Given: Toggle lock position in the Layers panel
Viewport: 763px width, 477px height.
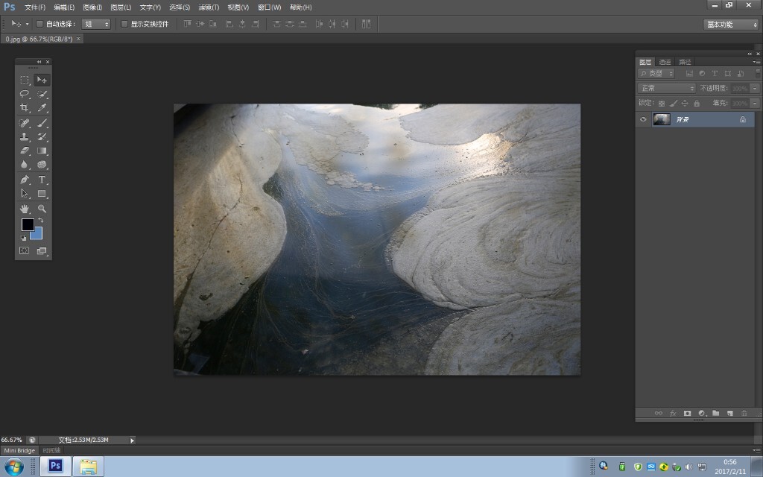Looking at the screenshot, I should 685,103.
